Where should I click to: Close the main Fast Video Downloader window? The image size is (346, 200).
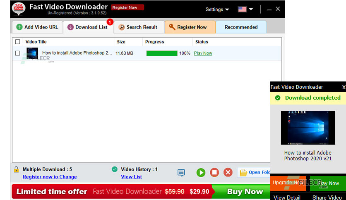coord(278,9)
